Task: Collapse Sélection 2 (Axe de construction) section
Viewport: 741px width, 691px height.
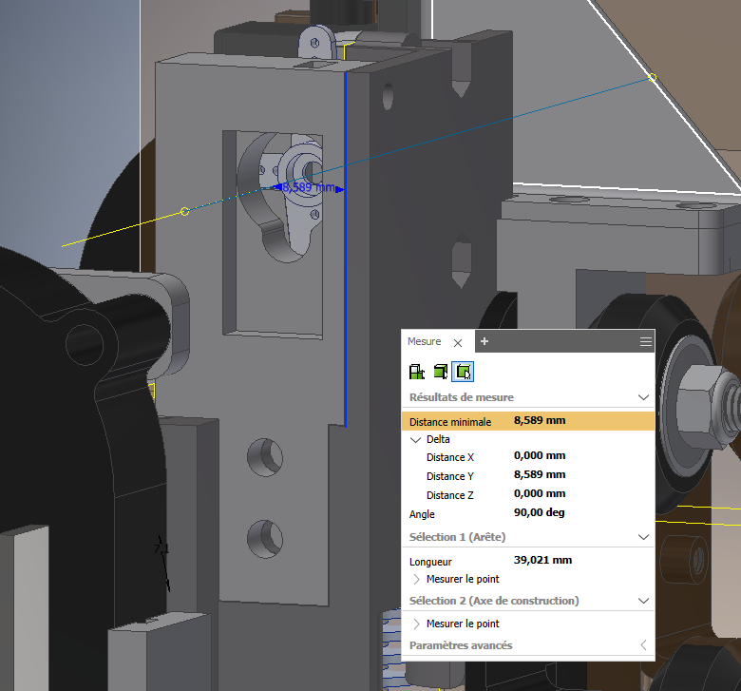Action: pyautogui.click(x=643, y=601)
